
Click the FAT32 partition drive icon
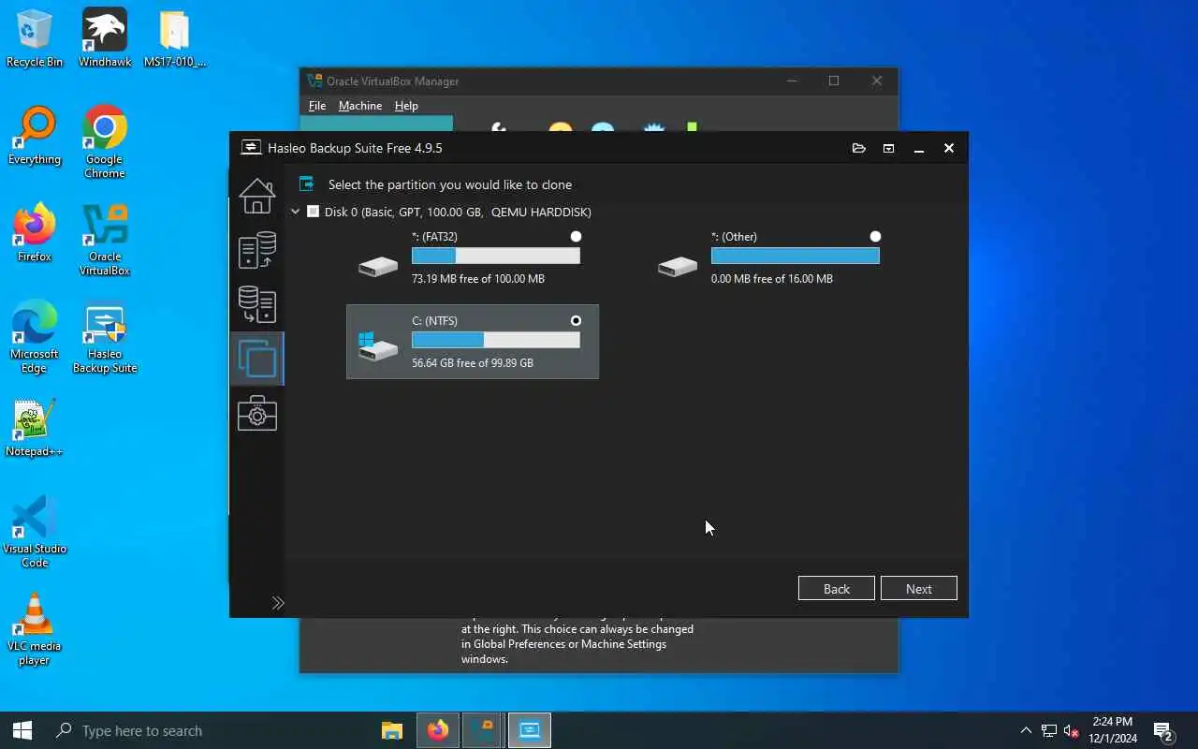click(x=378, y=267)
